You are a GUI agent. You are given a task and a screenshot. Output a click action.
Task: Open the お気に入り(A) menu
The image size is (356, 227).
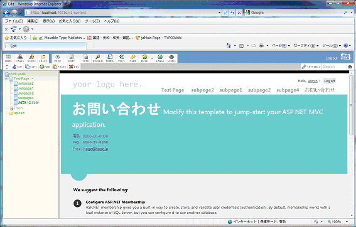(70, 21)
